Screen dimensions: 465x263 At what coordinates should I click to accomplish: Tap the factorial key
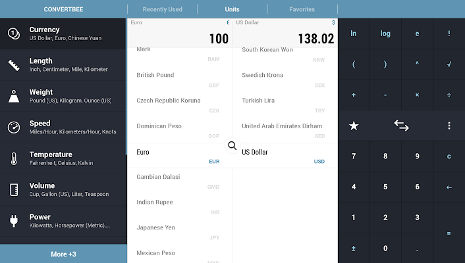449,34
